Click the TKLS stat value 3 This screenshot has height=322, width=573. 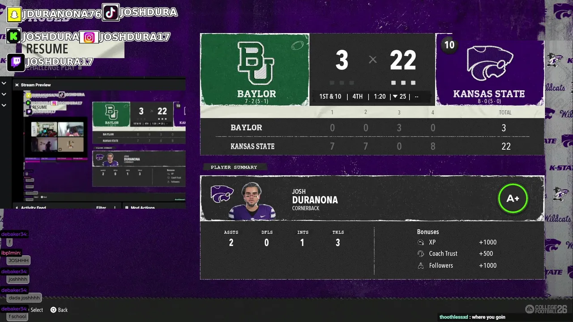tap(338, 242)
